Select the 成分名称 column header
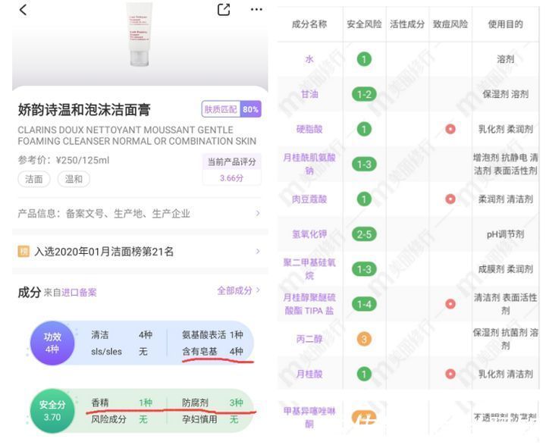The width and height of the screenshot is (546, 445). 309,24
